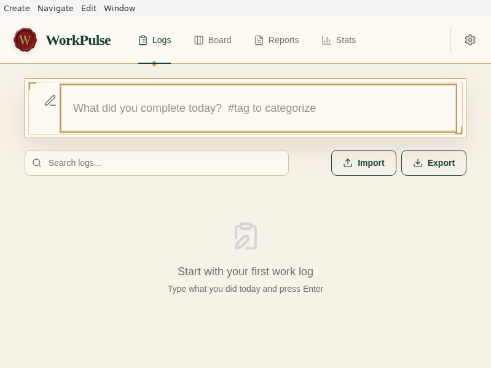Open the Create menu
Screen dimensions: 491x368
click(17, 8)
